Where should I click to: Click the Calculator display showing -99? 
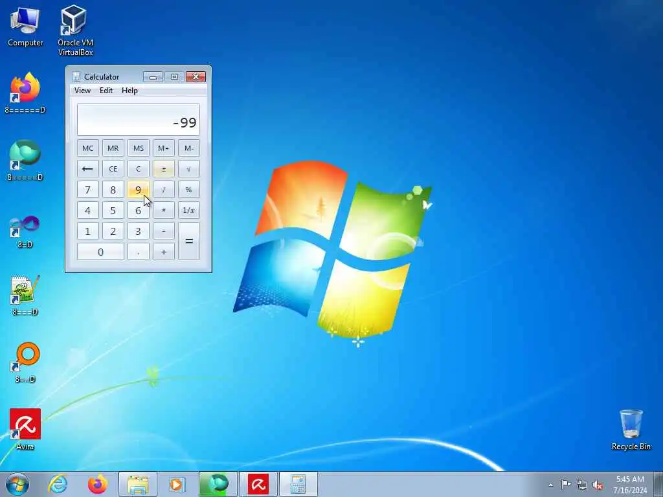click(x=139, y=120)
